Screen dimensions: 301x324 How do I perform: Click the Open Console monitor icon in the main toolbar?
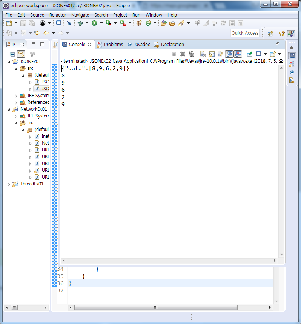click(x=58, y=23)
